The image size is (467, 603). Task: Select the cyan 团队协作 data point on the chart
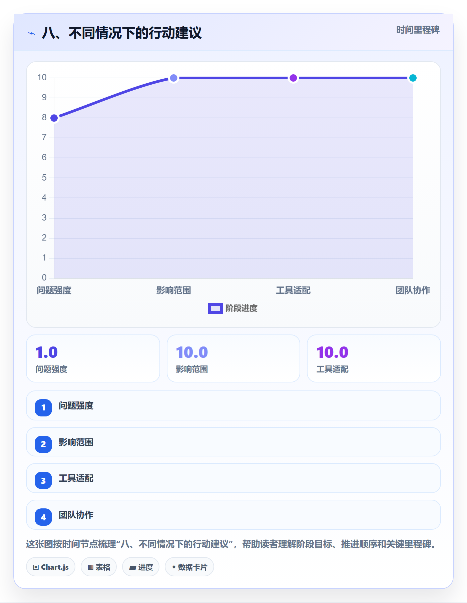coord(413,78)
